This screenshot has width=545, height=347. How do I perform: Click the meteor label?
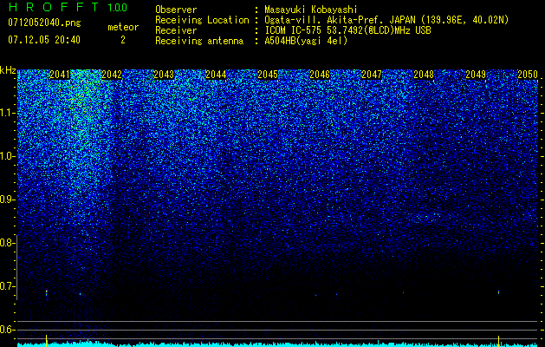click(x=123, y=27)
